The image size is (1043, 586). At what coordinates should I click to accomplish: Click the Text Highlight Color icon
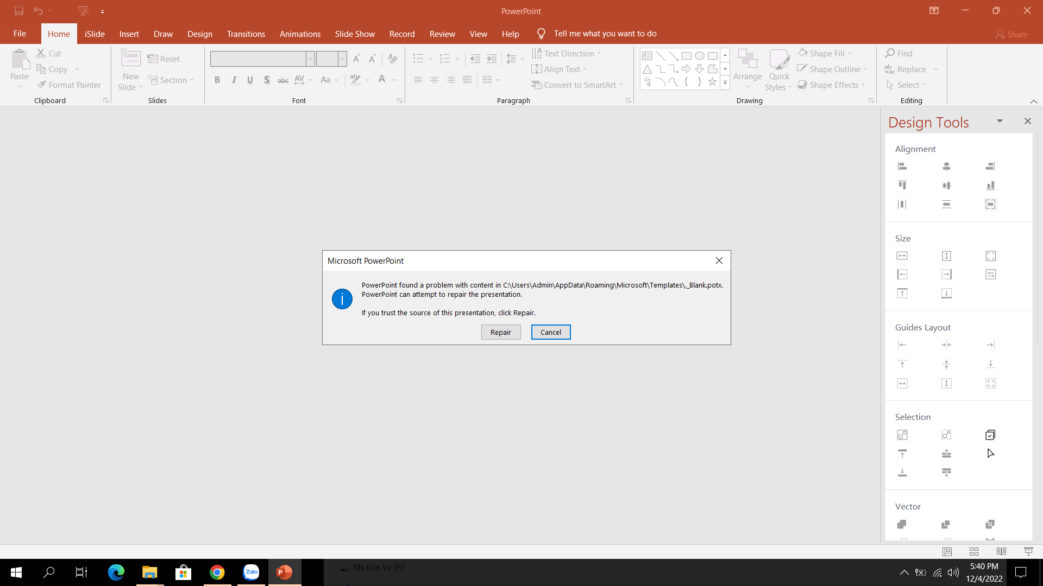tap(355, 80)
